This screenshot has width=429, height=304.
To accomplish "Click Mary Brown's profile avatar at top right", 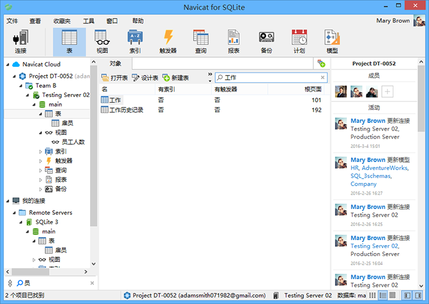I will 419,21.
